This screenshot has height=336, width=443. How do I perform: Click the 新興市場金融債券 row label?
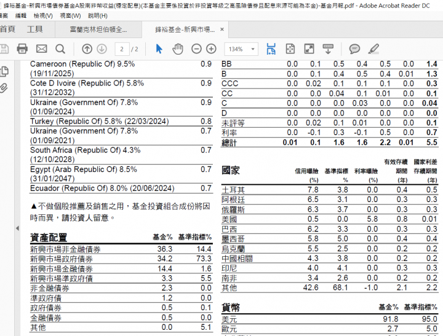(x=62, y=269)
